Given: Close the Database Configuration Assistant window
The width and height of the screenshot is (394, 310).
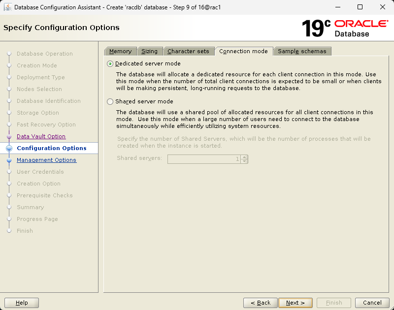Looking at the screenshot, I should tap(383, 7).
